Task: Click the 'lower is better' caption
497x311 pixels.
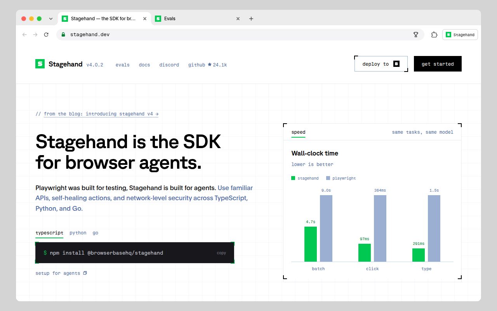Action: [313, 164]
